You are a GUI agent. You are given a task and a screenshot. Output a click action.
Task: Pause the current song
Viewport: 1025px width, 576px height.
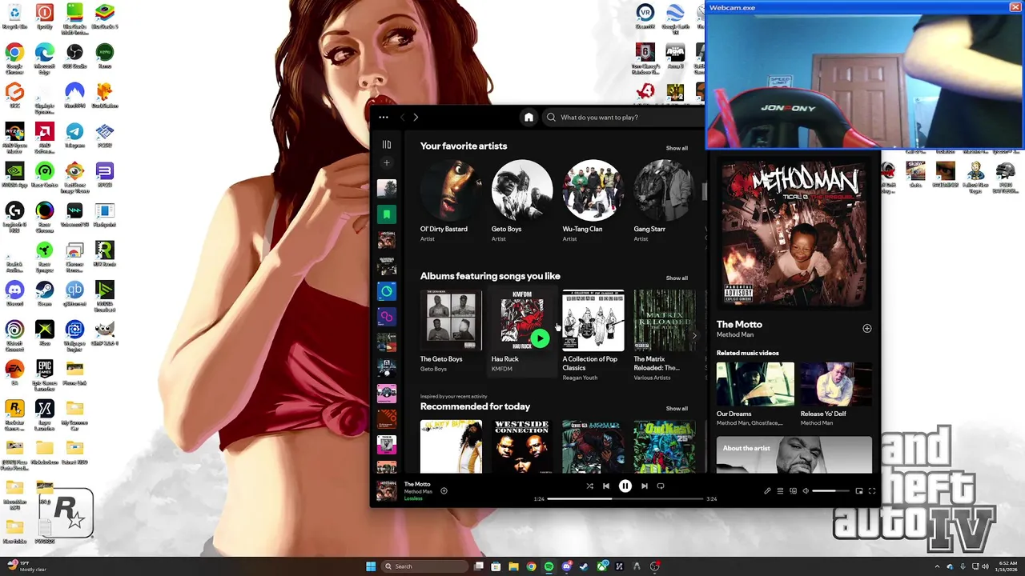click(625, 486)
